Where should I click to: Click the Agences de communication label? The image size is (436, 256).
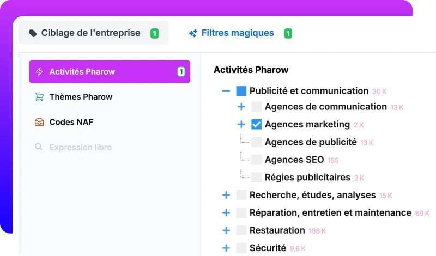(325, 107)
